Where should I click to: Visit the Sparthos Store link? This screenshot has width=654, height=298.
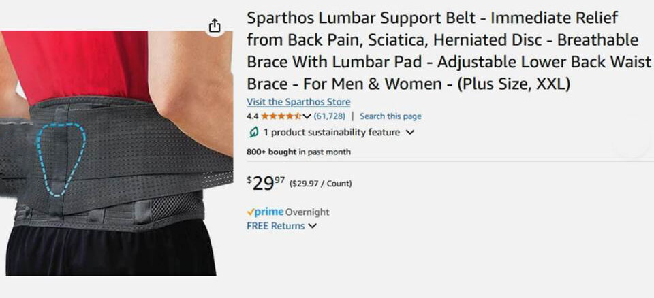tap(298, 101)
